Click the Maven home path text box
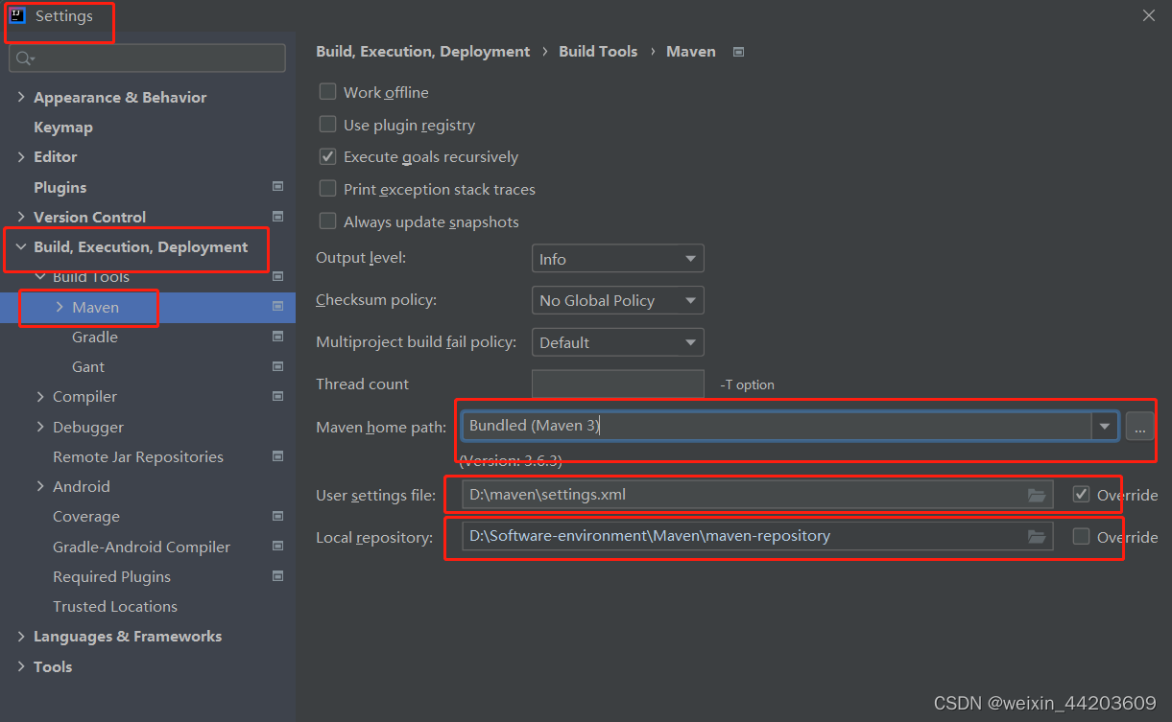 tap(777, 427)
